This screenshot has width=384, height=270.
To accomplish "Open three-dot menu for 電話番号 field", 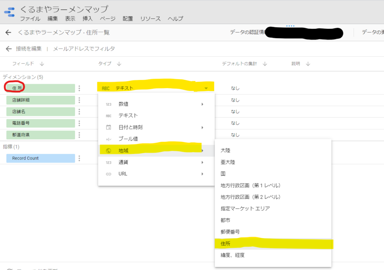I will [x=79, y=123].
